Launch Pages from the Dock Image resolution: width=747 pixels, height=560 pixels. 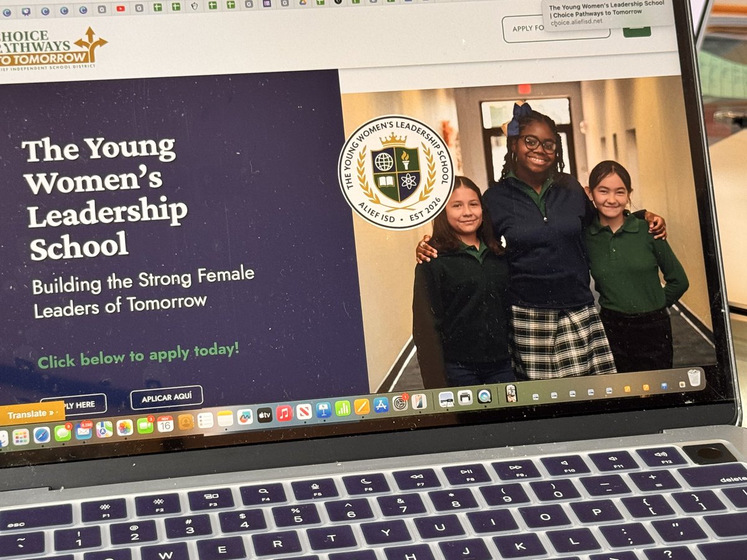pyautogui.click(x=362, y=406)
